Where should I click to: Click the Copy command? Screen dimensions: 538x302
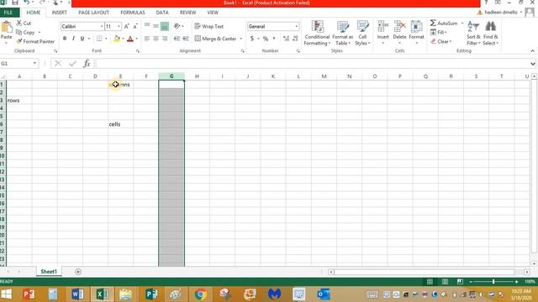[x=26, y=32]
